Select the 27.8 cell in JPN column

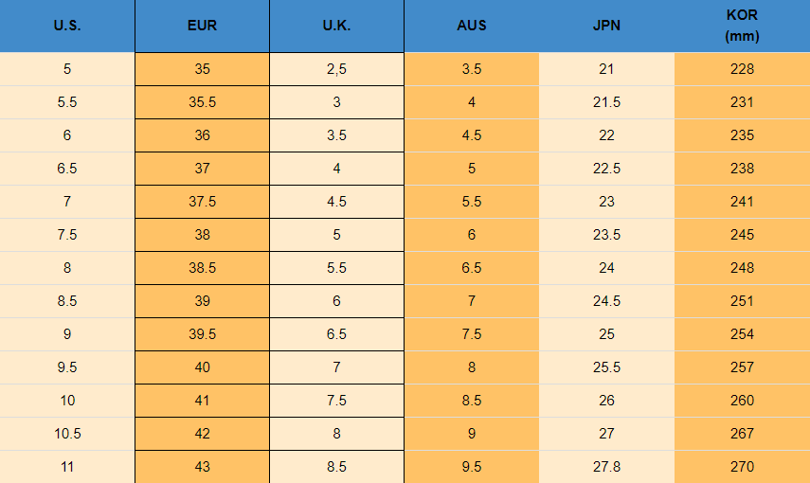[606, 467]
